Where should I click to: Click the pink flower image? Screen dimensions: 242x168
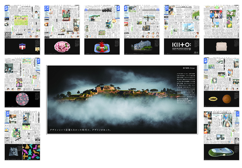click(62, 47)
